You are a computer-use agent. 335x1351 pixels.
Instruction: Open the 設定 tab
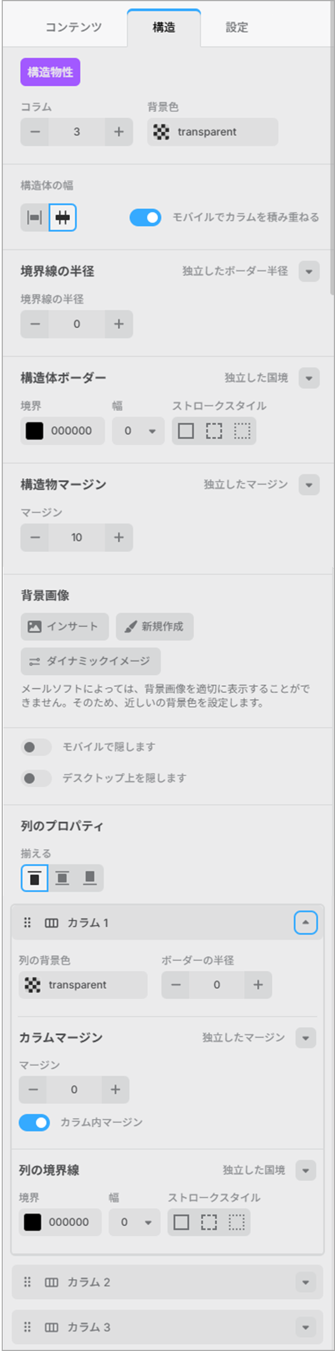237,27
